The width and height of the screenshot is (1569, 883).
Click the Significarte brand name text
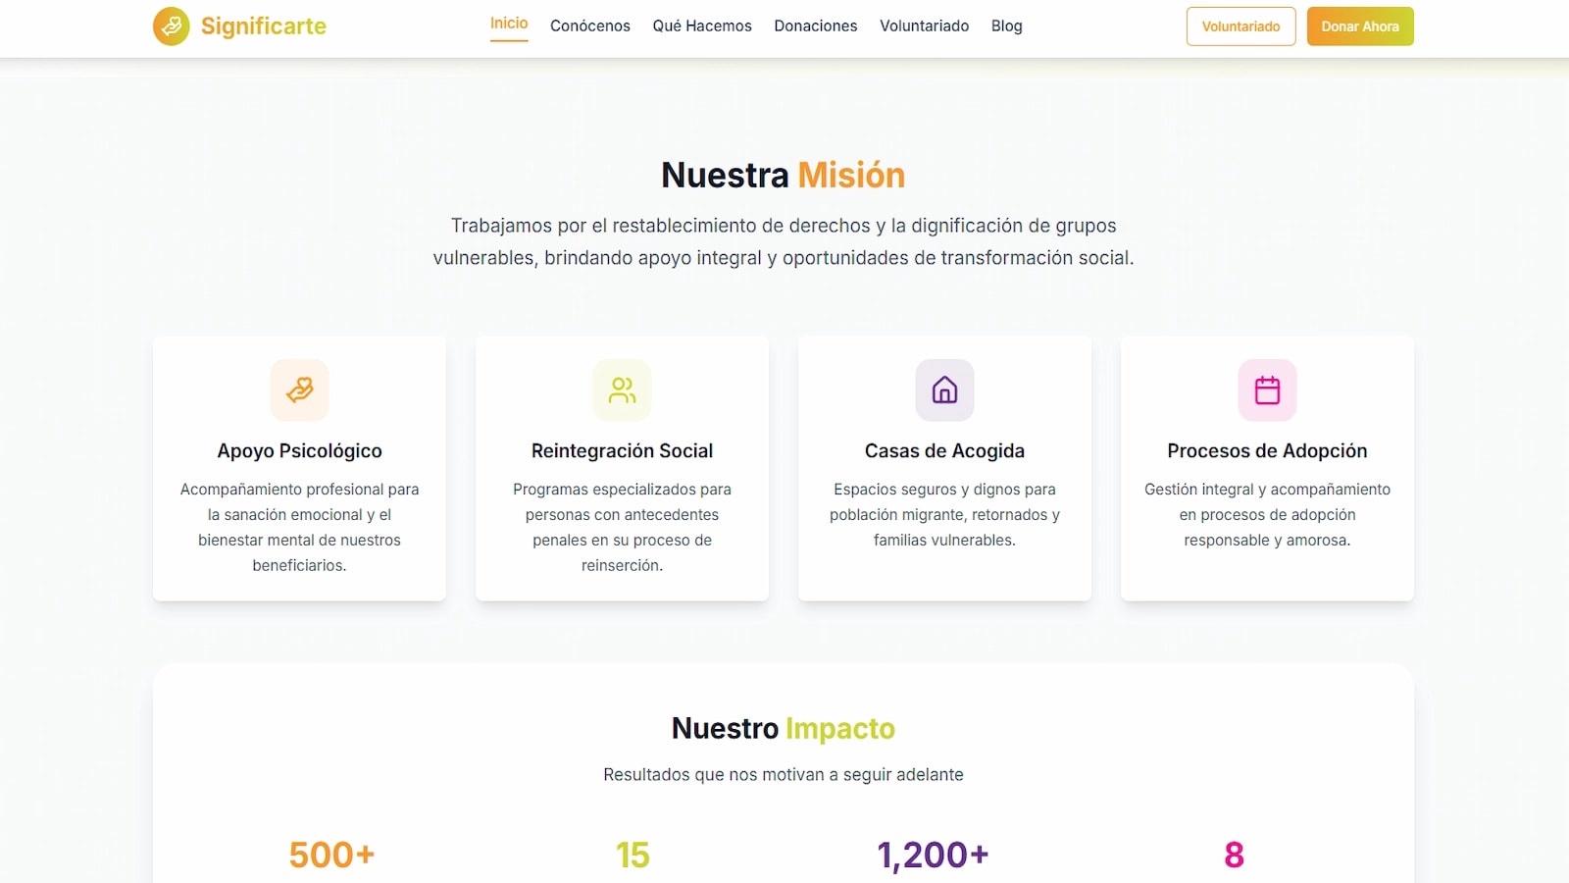tap(263, 26)
